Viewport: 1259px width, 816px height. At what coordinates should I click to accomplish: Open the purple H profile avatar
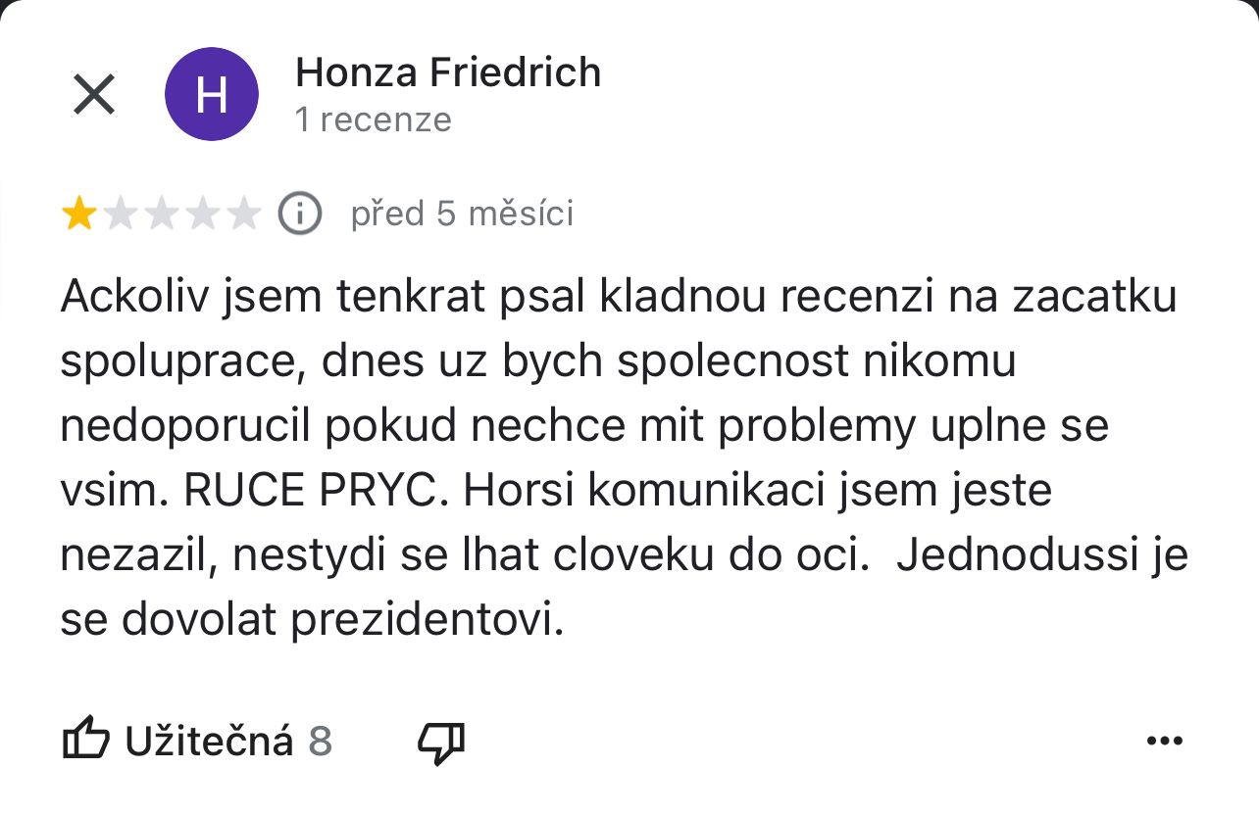coord(212,94)
